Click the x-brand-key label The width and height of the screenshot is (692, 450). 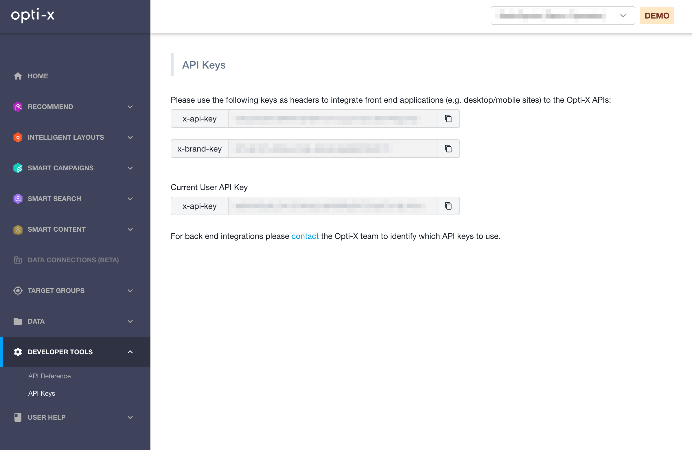pyautogui.click(x=199, y=149)
